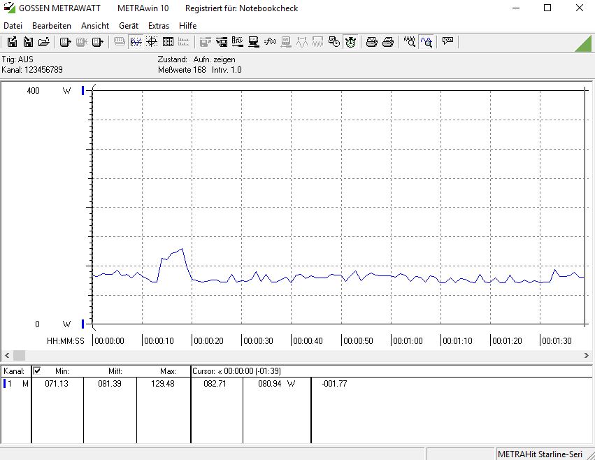Click the grayed disk with slider icon
Screen dimensions: 595x460
(x=206, y=42)
